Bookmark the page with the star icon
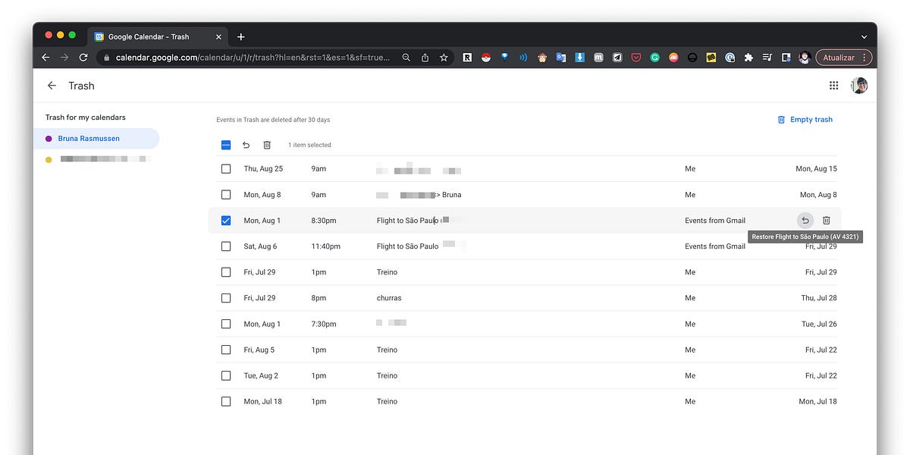This screenshot has width=910, height=455. (444, 57)
